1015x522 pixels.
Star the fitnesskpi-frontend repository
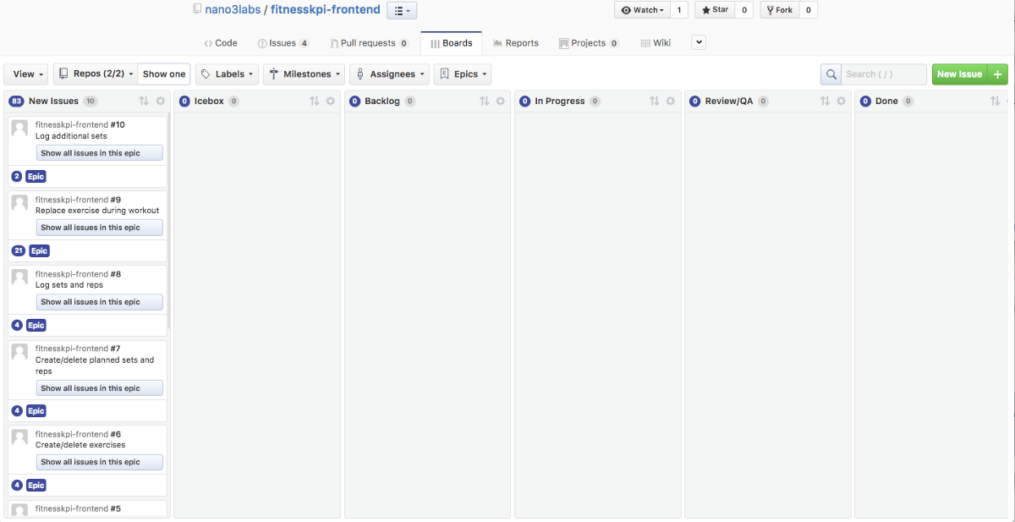tap(715, 10)
